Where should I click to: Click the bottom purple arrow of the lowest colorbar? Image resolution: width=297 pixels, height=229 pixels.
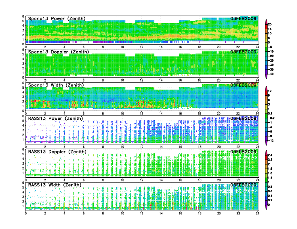[266, 207]
